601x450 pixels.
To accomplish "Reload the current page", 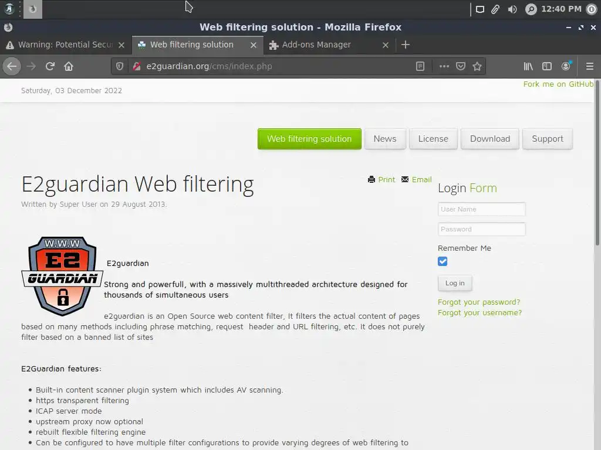I will click(50, 66).
